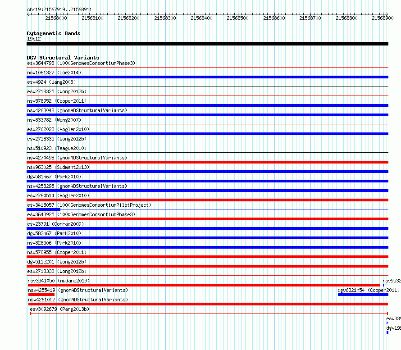Select the dgv511e201 (Wong2012b) label
Viewport: 401px width, 350px height.
tap(57, 262)
